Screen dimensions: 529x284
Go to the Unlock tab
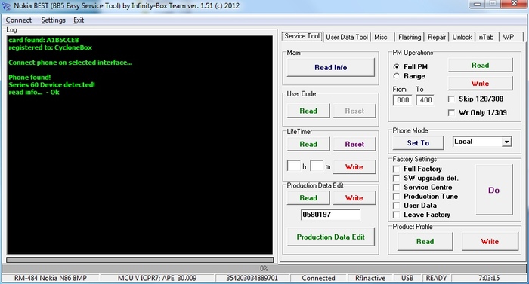462,38
